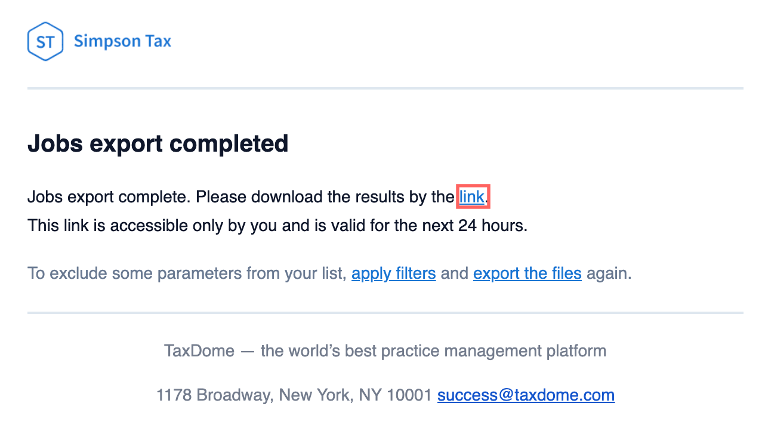765x437 pixels.
Task: Click the success@taxdome.com email address
Action: (x=526, y=395)
